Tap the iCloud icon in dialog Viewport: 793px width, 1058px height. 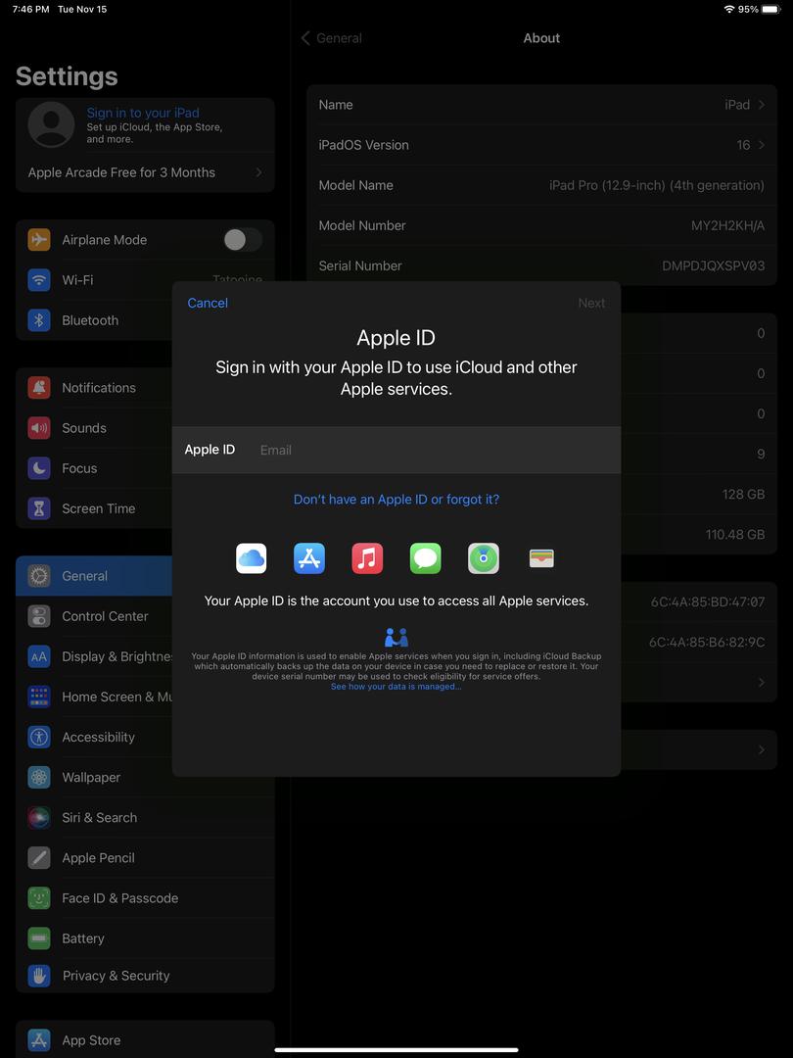[x=251, y=558]
